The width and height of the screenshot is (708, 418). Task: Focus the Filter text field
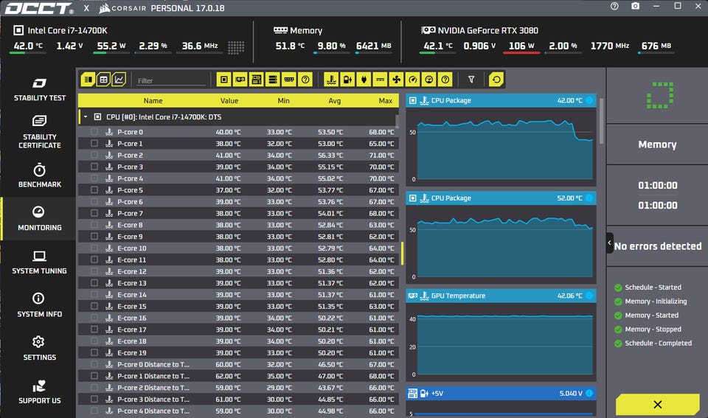(171, 81)
